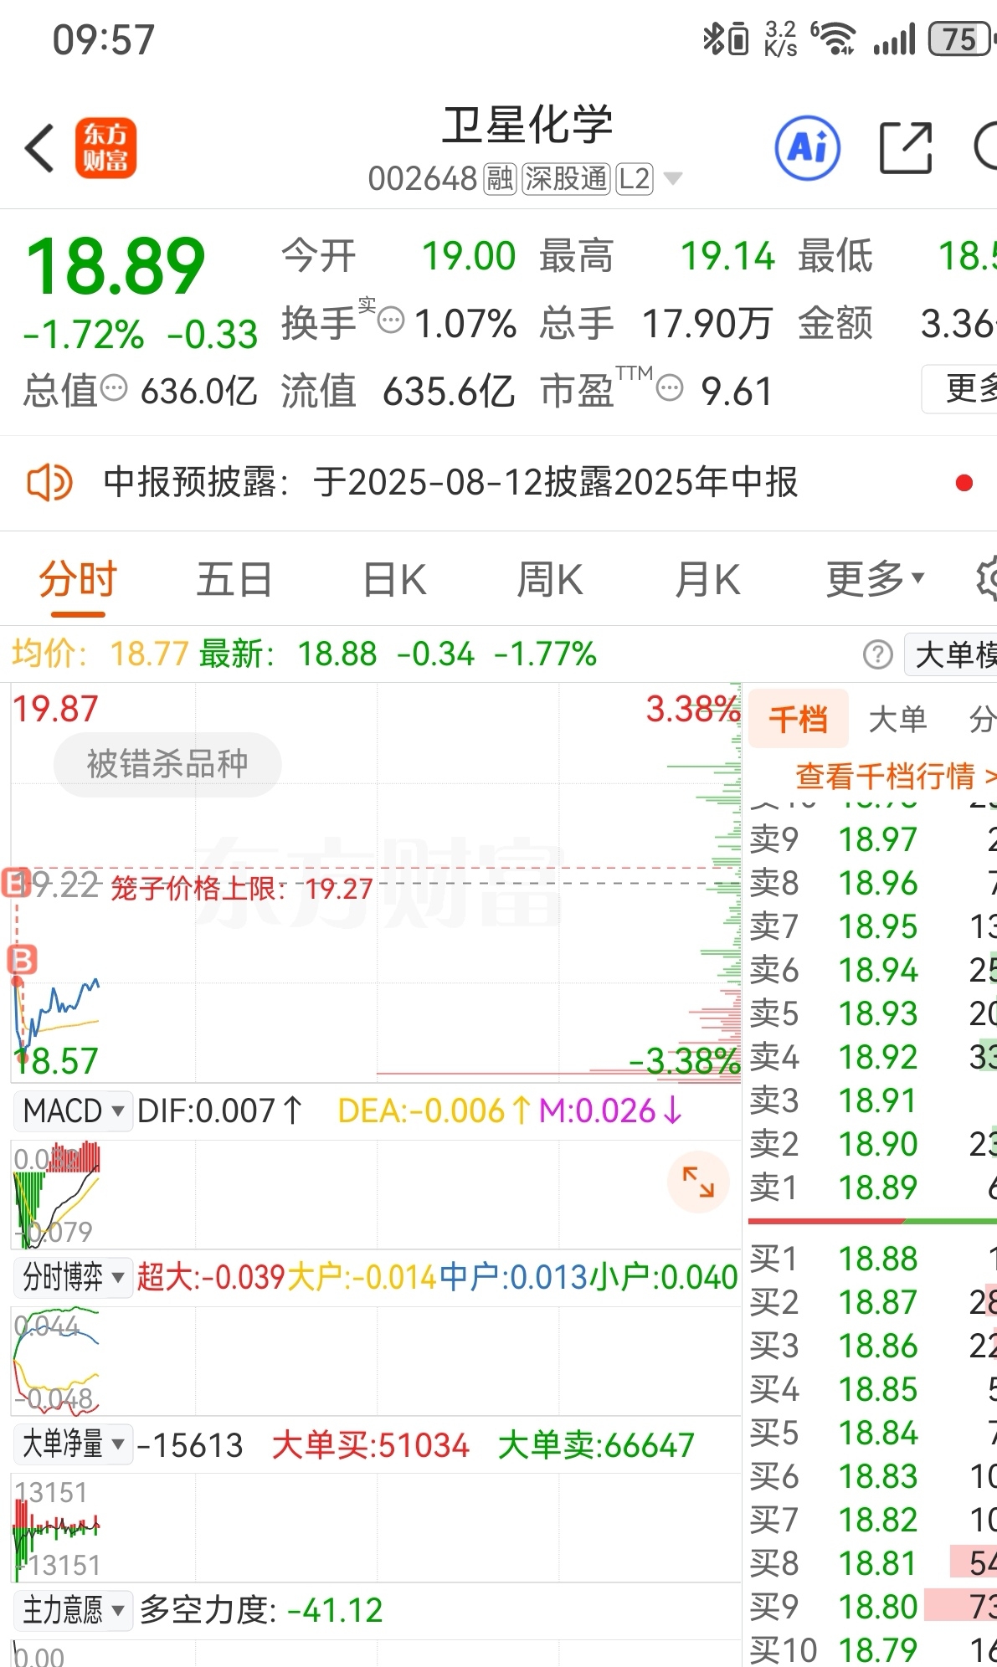997x1667 pixels.
Task: Tap the 卫星化学 stock title
Action: point(527,126)
